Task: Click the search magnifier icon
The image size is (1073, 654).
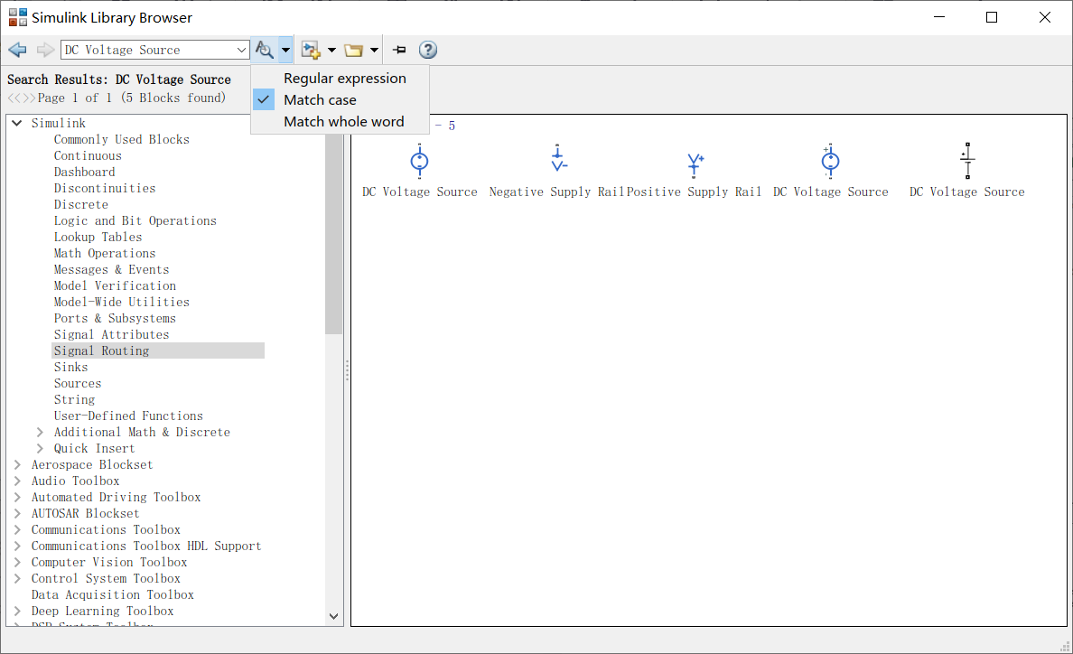Action: tap(264, 50)
